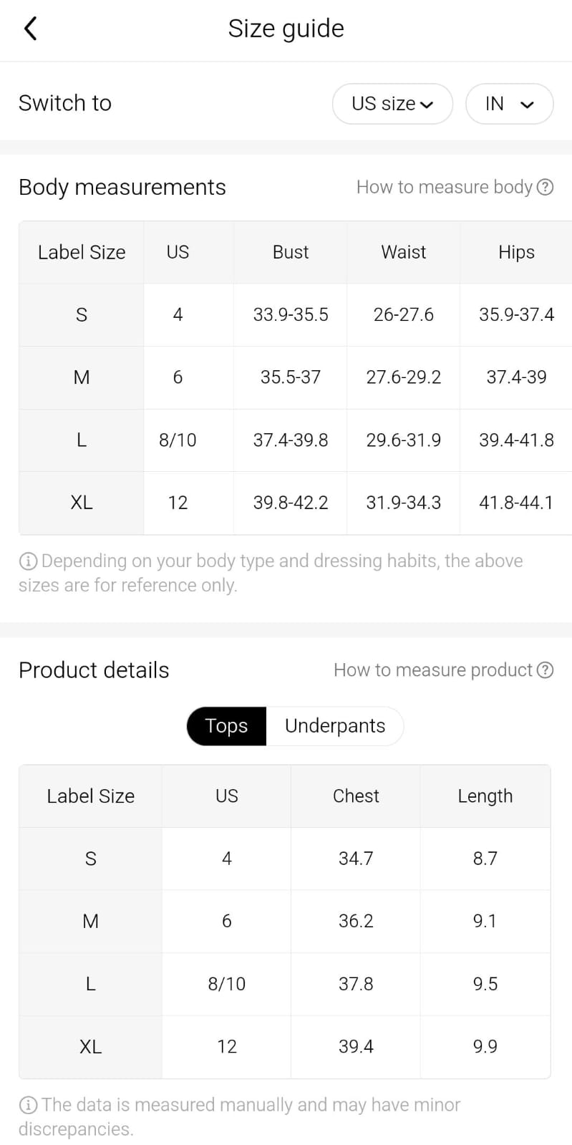
Task: Open How to measure product link
Action: (x=432, y=670)
